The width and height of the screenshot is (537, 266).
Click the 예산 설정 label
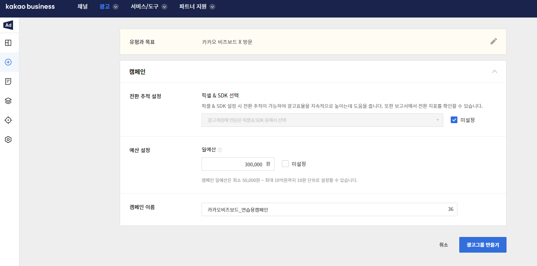139,150
